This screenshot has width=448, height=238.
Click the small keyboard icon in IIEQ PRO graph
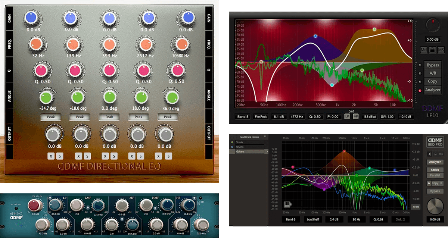tap(287, 204)
